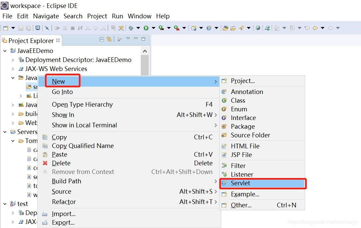The height and width of the screenshot is (228, 361).
Task: Open a Terminal from the toolbar icon
Action: pyautogui.click(x=38, y=28)
